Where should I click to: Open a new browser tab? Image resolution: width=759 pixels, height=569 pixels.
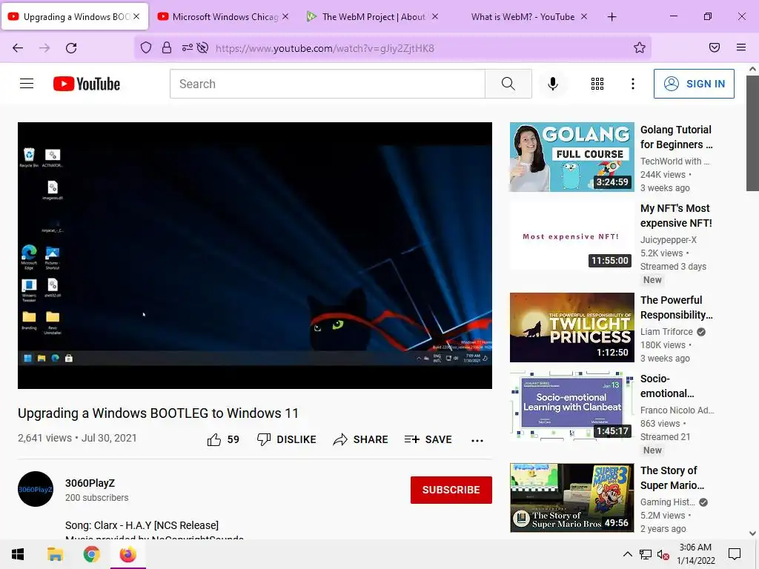[x=611, y=17]
